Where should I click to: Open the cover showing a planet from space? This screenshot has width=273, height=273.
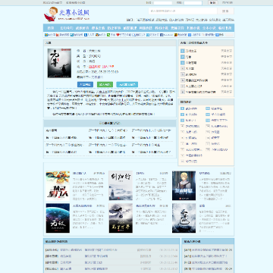[x=58, y=218]
